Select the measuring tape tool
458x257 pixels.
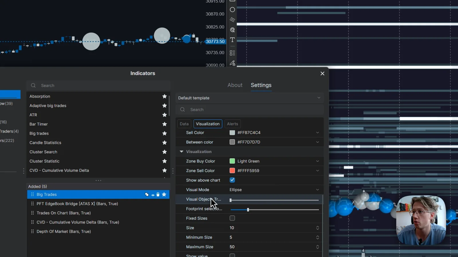[x=232, y=30]
